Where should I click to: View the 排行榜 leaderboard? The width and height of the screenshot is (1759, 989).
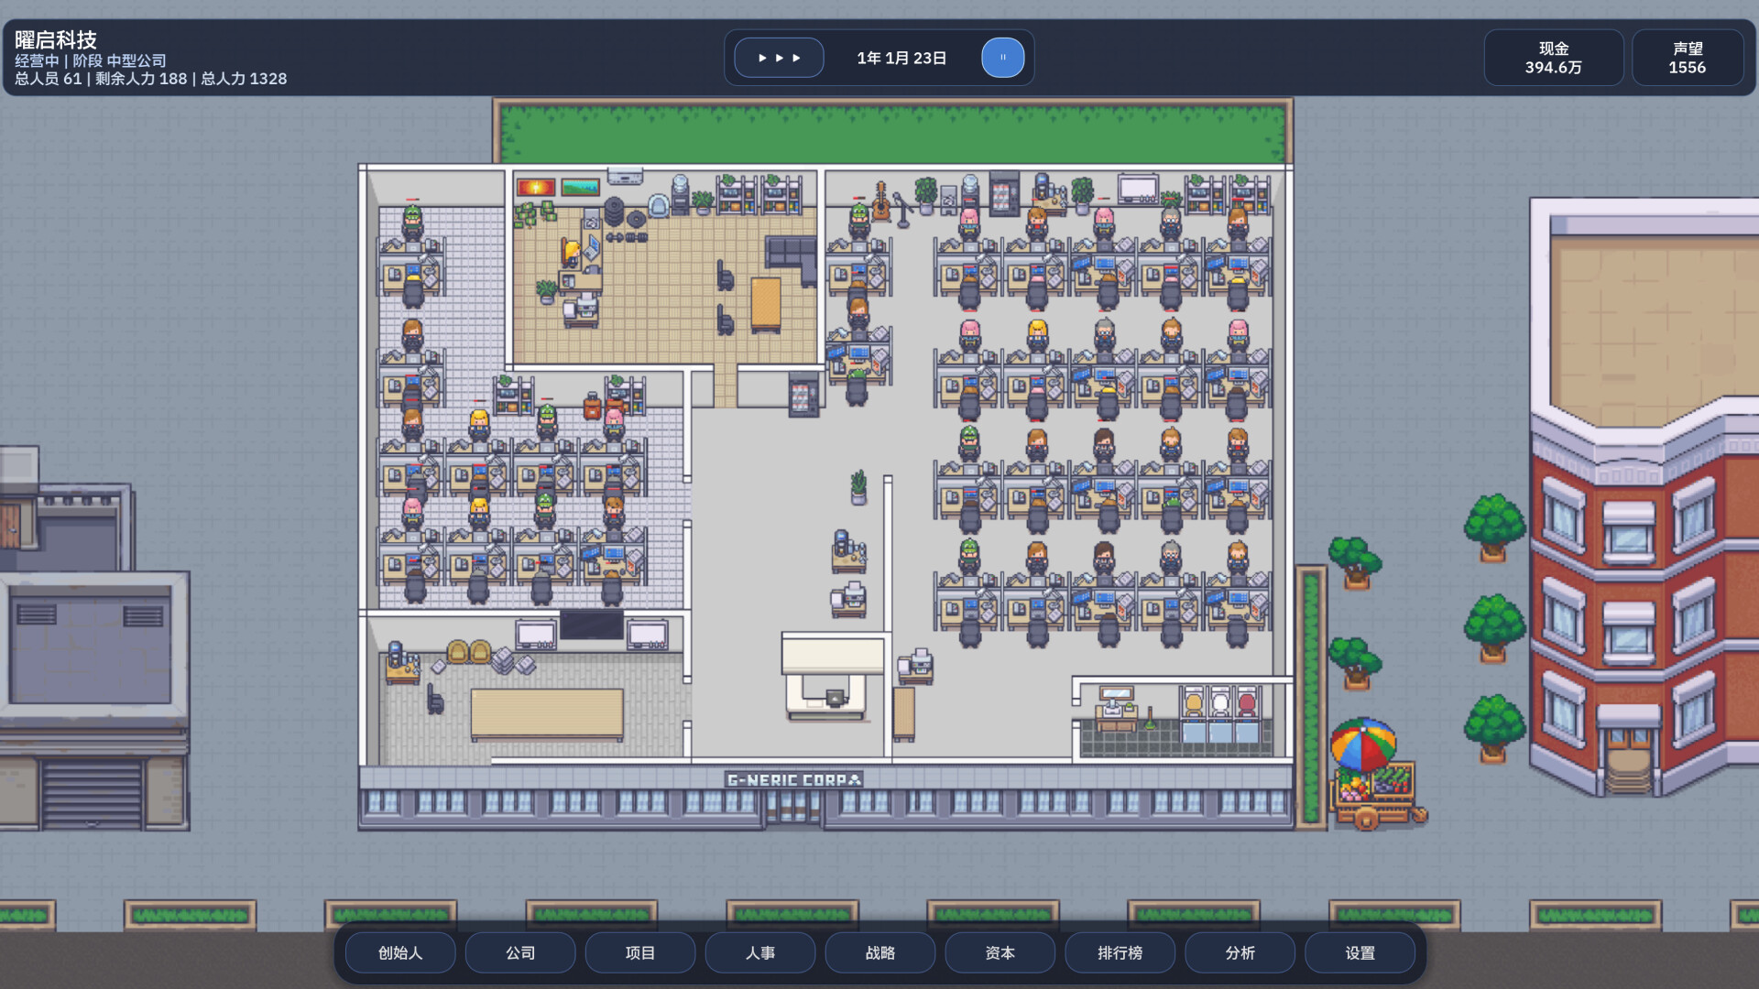tap(1120, 952)
